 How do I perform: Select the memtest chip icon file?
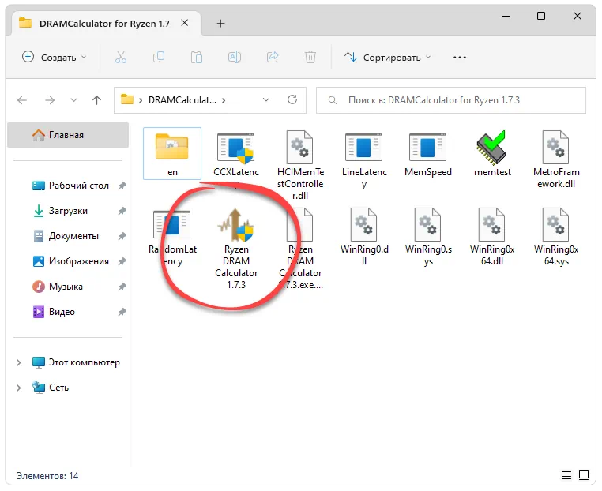492,154
